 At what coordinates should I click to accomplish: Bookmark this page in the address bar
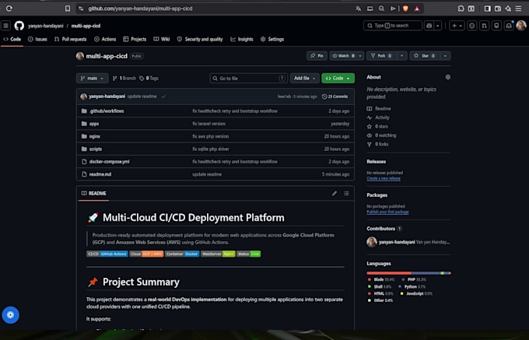click(x=68, y=9)
